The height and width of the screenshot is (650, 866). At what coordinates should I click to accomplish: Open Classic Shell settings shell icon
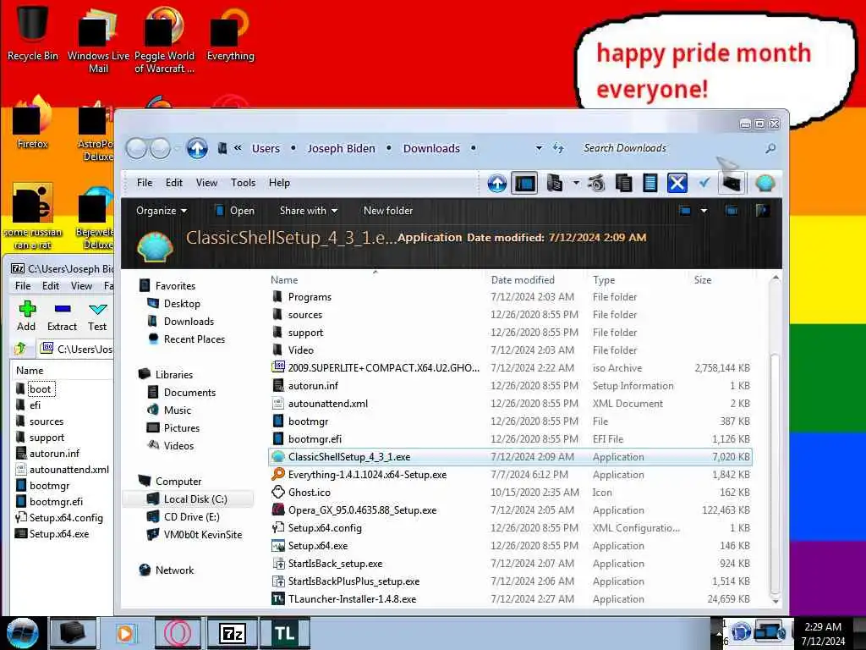tap(765, 183)
